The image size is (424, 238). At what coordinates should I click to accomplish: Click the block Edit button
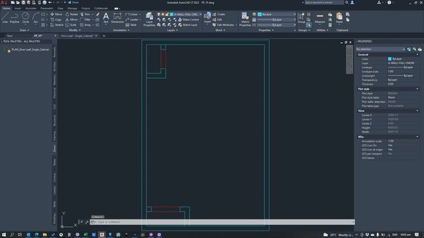217,20
